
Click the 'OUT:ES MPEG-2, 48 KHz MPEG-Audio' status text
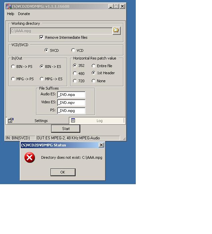coord(68,138)
